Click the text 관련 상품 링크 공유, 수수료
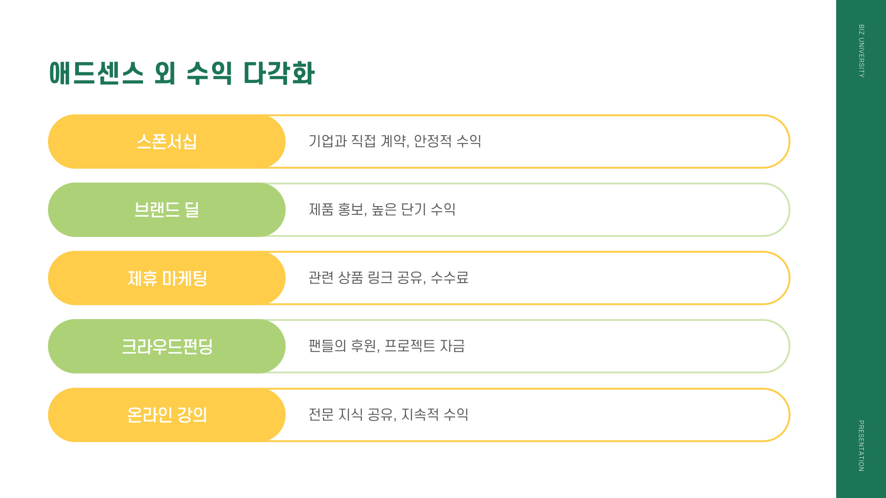The image size is (886, 498). point(389,278)
